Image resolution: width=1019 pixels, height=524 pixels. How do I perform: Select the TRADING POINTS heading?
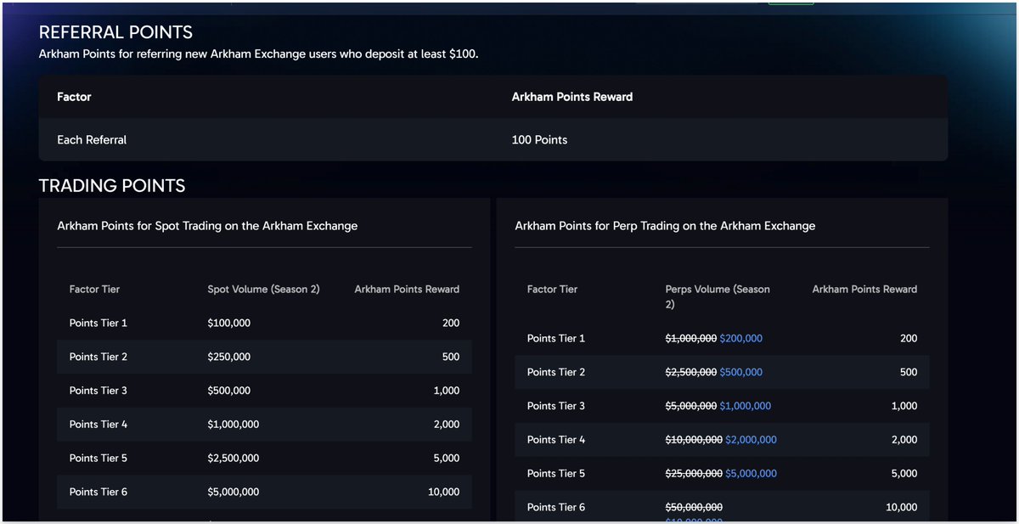(111, 186)
